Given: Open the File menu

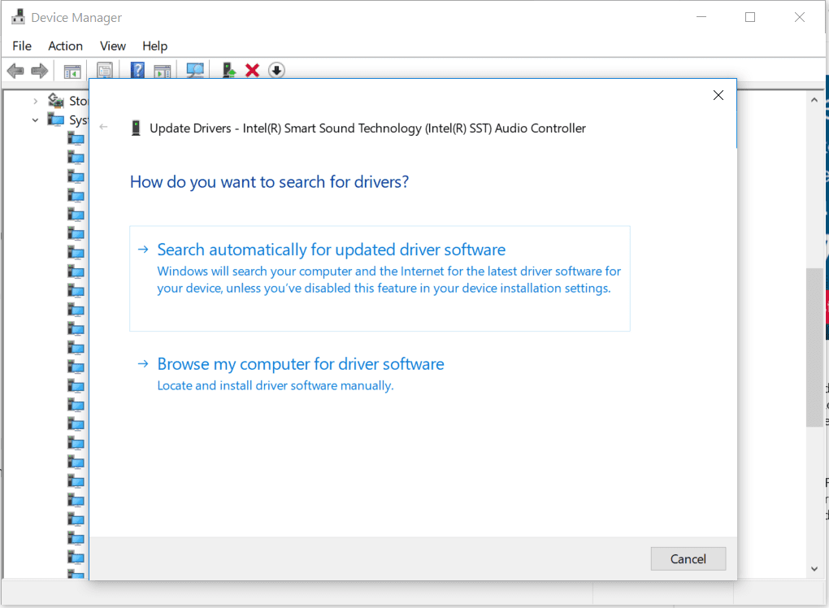Looking at the screenshot, I should pos(22,46).
